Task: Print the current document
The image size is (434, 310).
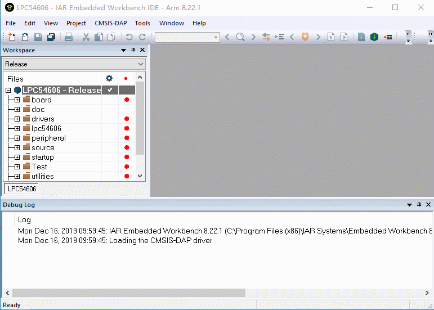Action: tap(68, 37)
